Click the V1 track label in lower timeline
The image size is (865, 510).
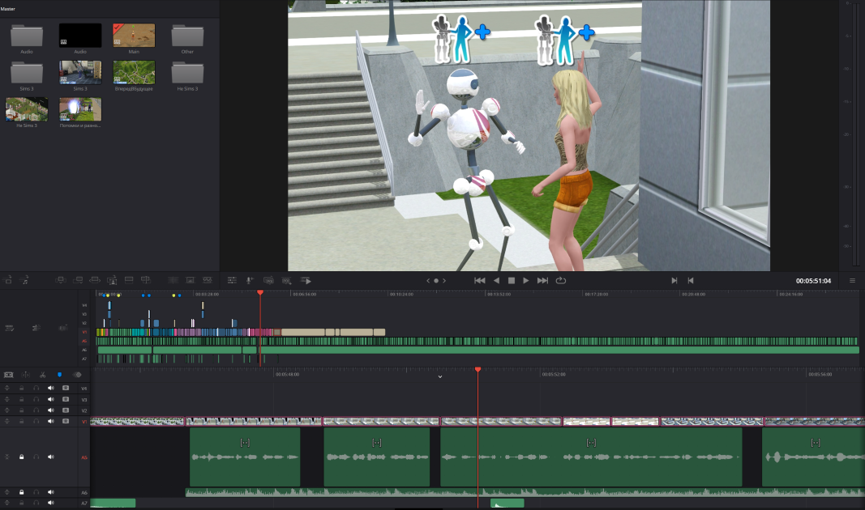pyautogui.click(x=84, y=421)
